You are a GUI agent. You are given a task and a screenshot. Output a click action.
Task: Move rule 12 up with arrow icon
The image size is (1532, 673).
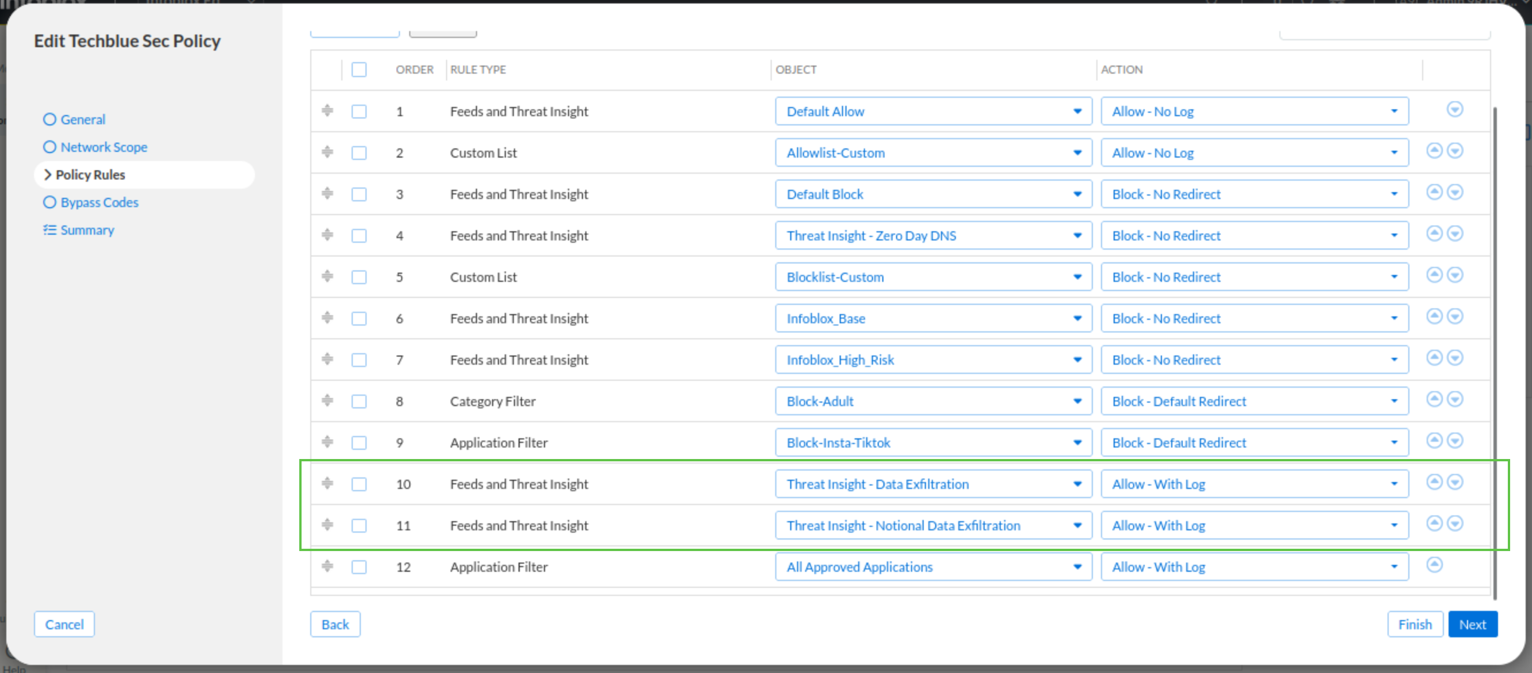coord(1434,565)
